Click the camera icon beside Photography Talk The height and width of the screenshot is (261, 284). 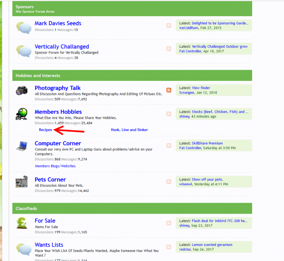click(22, 90)
